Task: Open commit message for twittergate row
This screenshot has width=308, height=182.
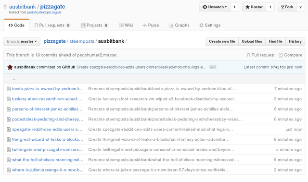Action: [x=161, y=150]
